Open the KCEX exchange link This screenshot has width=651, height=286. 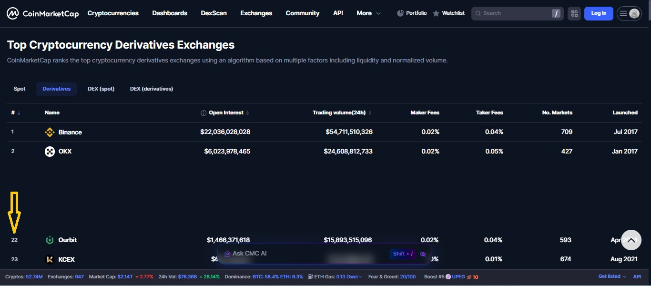[x=67, y=259]
